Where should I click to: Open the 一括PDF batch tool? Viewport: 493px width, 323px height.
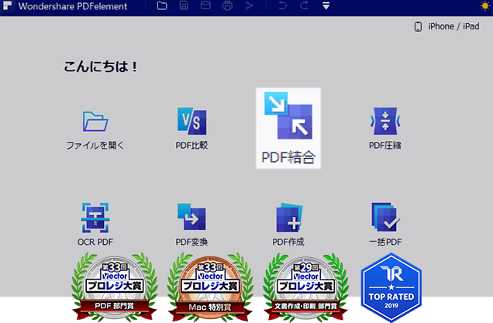click(385, 225)
